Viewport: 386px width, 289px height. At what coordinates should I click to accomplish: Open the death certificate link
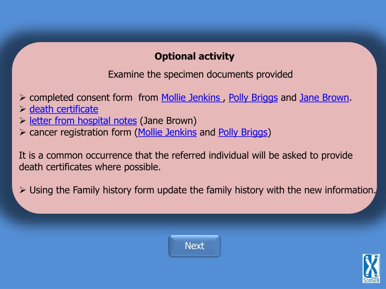pos(64,110)
